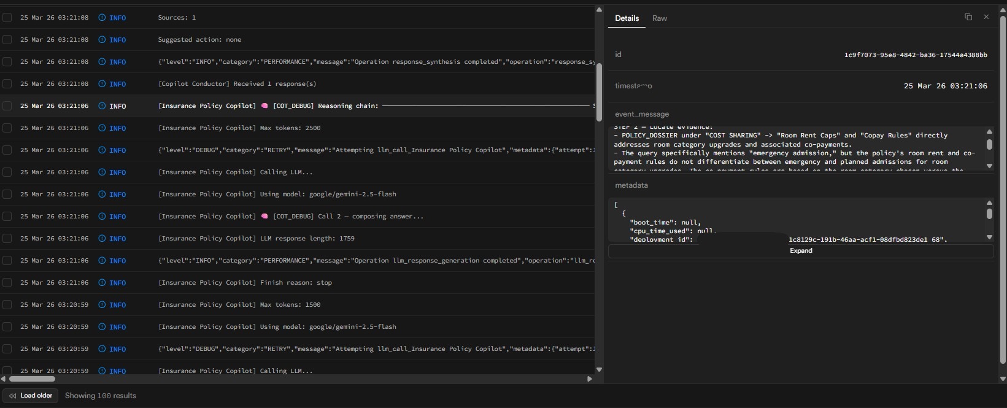This screenshot has width=1007, height=408.
Task: Check the box for 'Sources: 1' log row
Action: click(7, 18)
